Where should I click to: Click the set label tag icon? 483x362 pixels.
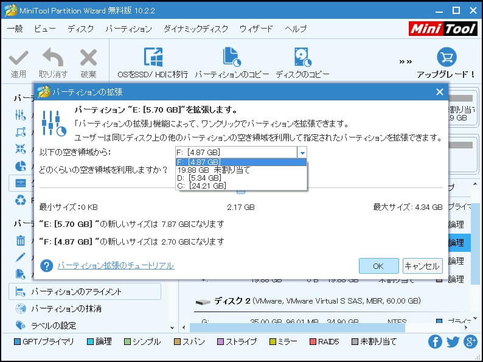pyautogui.click(x=20, y=325)
